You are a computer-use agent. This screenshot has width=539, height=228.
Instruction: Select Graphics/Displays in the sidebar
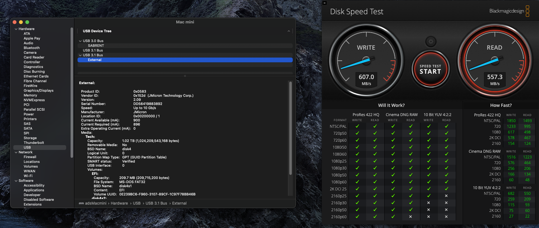pos(39,90)
